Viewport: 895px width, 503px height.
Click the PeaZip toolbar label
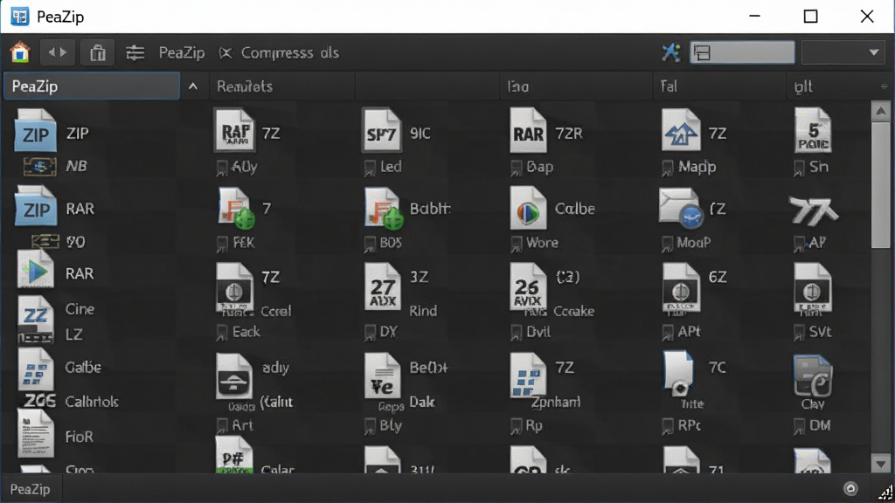pyautogui.click(x=182, y=52)
